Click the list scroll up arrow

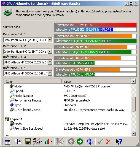click(134, 81)
